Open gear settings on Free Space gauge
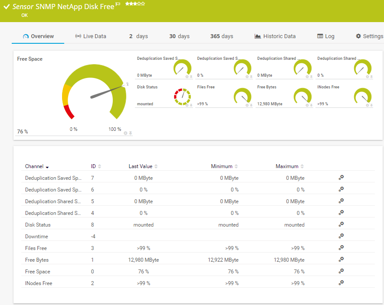Image resolution: width=384 pixels, height=305 pixels. click(x=126, y=133)
